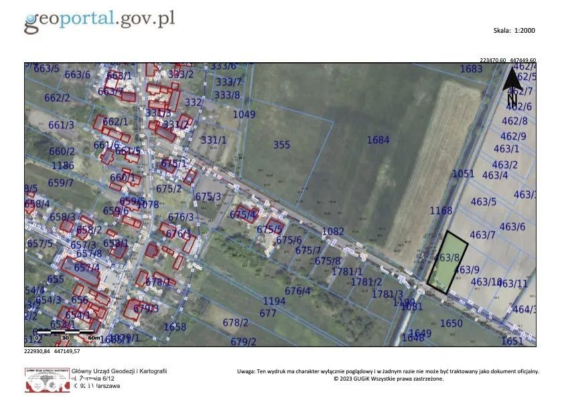The height and width of the screenshot is (398, 564).
Task: Select the green highlighted parcel 463/8
Action: coord(447,262)
